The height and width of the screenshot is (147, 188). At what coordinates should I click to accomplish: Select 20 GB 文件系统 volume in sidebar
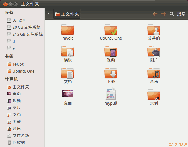coord(26,27)
